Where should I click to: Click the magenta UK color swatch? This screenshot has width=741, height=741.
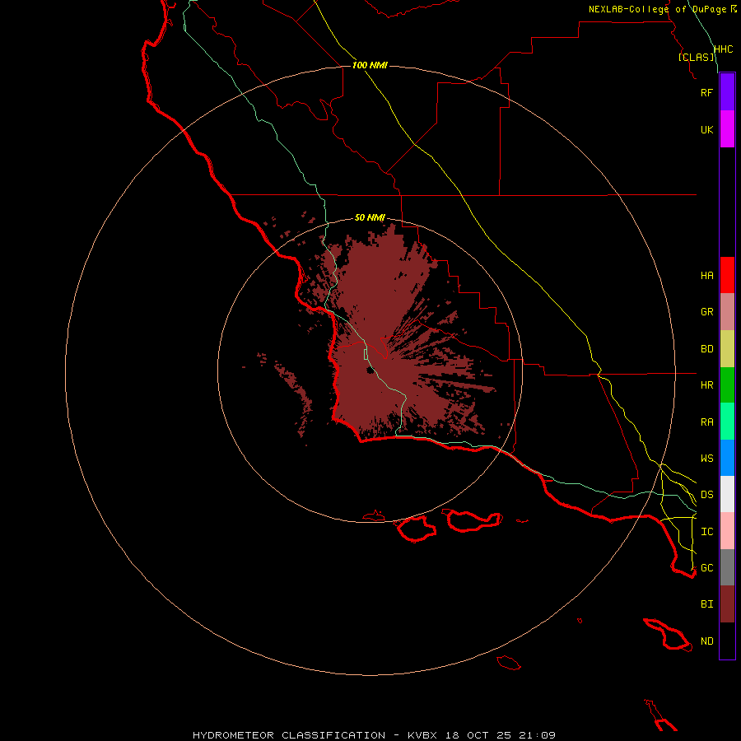point(727,129)
